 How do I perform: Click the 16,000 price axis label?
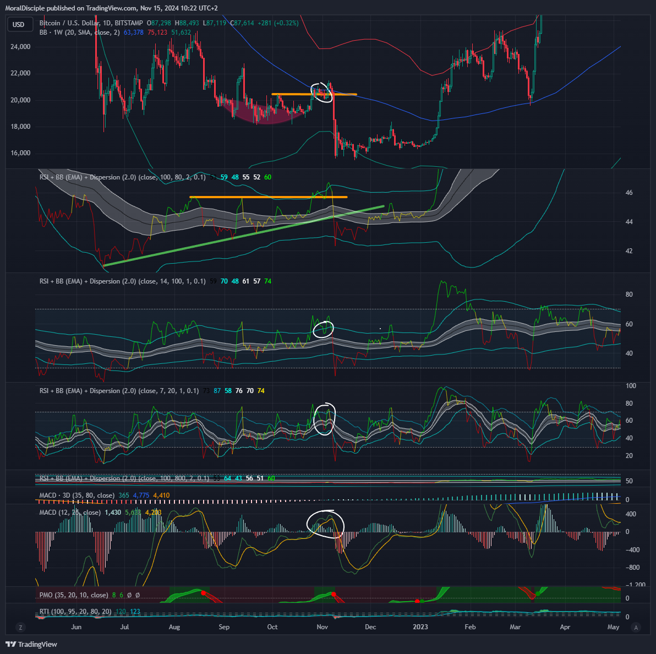pos(20,153)
